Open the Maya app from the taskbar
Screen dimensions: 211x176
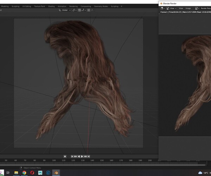[40, 172]
